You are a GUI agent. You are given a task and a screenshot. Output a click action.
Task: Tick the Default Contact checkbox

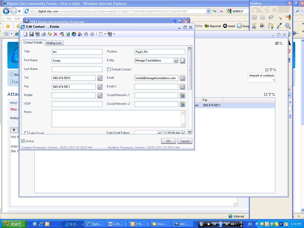pos(109,69)
